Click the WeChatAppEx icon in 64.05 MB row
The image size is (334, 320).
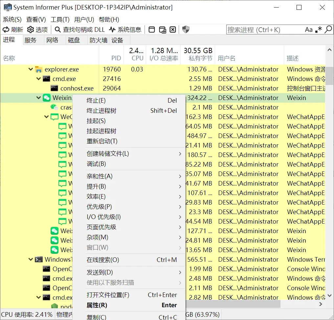[62, 126]
